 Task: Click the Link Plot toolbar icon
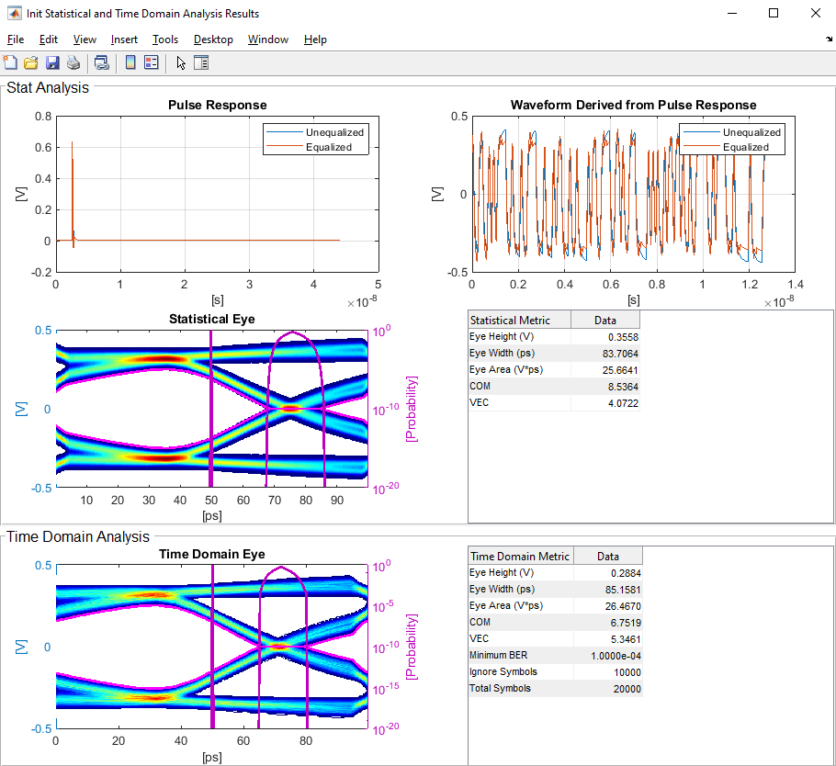click(102, 62)
